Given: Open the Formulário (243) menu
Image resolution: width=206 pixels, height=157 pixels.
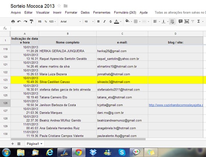Looking at the screenshot, I should point(125,12).
